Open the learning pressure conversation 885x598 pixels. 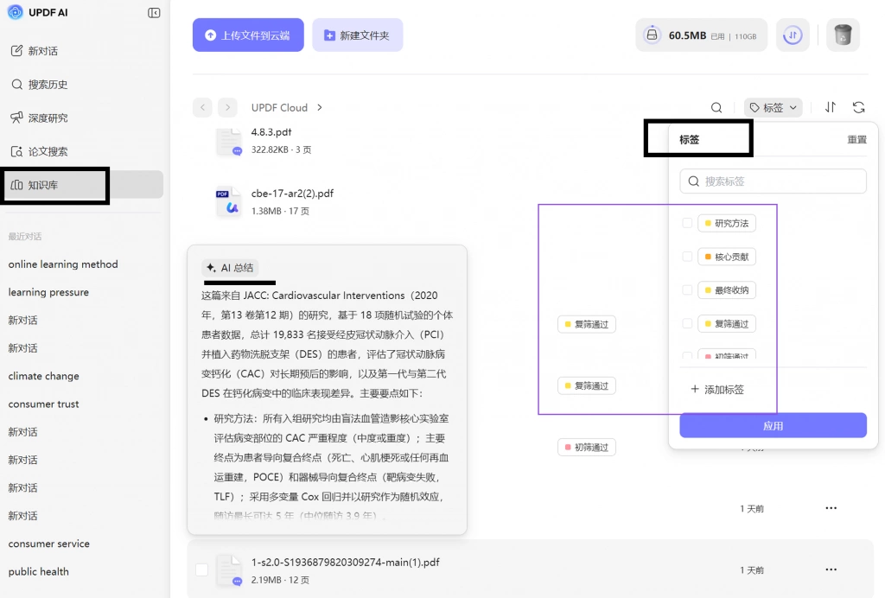click(x=48, y=292)
